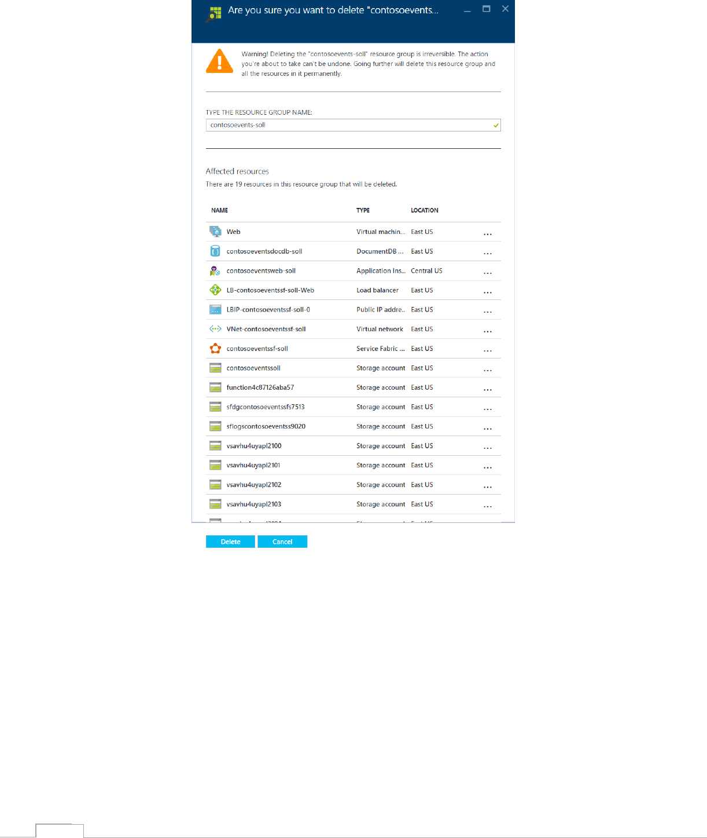Image resolution: width=707 pixels, height=838 pixels.
Task: Click the orange warning triangle icon
Action: click(x=219, y=61)
